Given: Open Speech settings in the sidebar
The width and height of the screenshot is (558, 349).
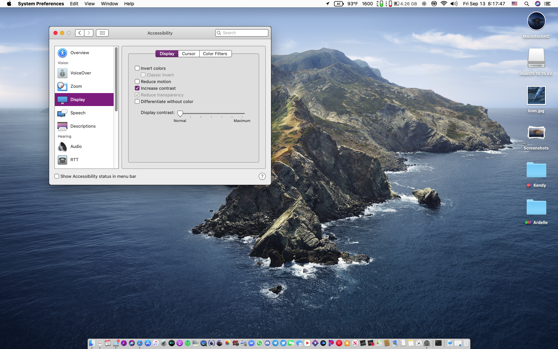Looking at the screenshot, I should [x=78, y=113].
